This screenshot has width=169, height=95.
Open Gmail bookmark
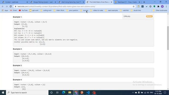(x=13, y=11)
